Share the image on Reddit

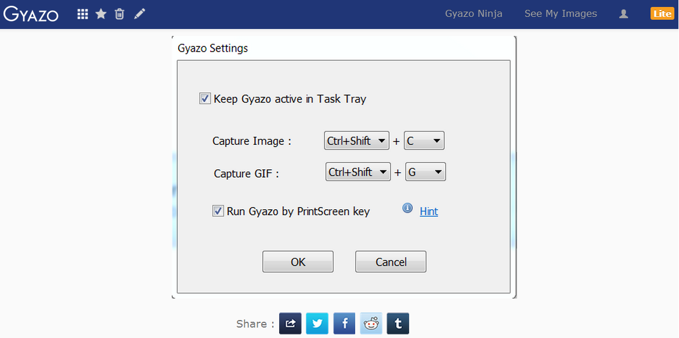coord(371,324)
